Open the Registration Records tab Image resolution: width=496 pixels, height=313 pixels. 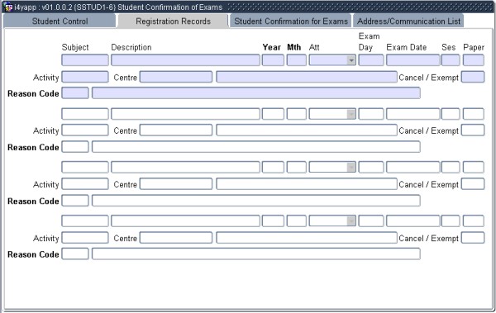pos(173,21)
